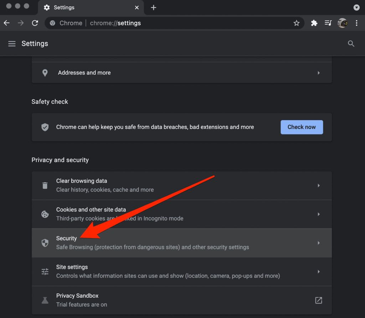Click Trial features are on text

point(82,304)
